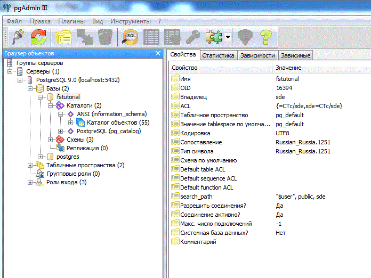Expand the Схемы (3) tree node

pyautogui.click(x=51, y=140)
